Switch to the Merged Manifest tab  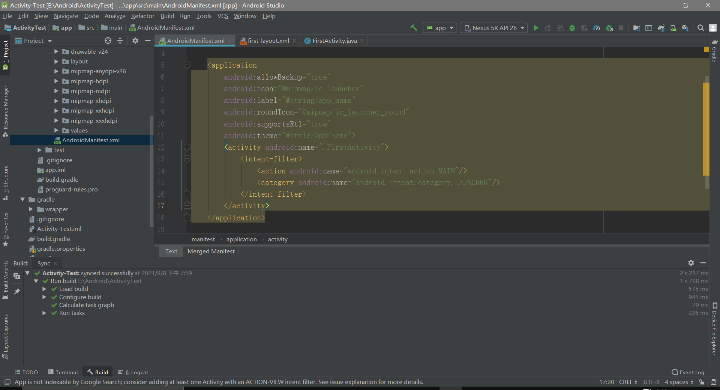(x=211, y=251)
